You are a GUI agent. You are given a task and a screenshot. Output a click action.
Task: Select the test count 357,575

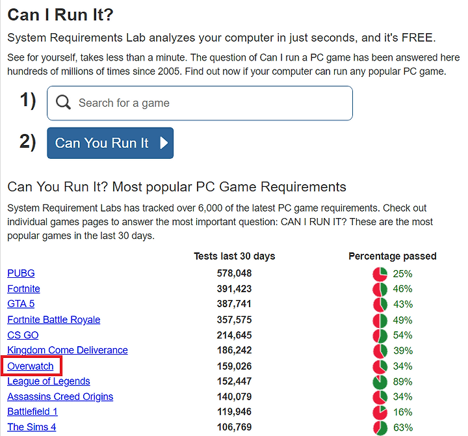coord(234,320)
